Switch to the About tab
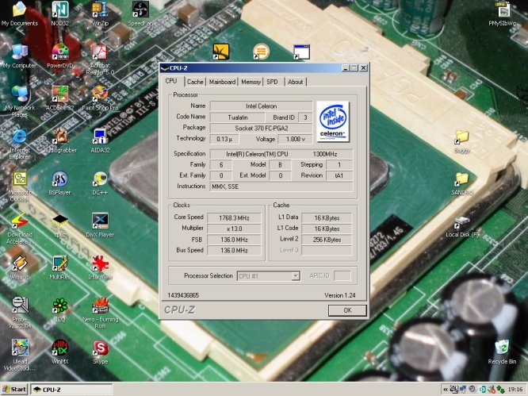The image size is (528, 396). (296, 82)
